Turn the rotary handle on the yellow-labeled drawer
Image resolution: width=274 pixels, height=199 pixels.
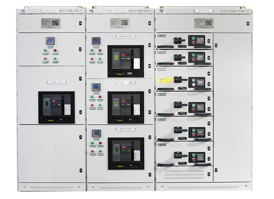[180, 79]
